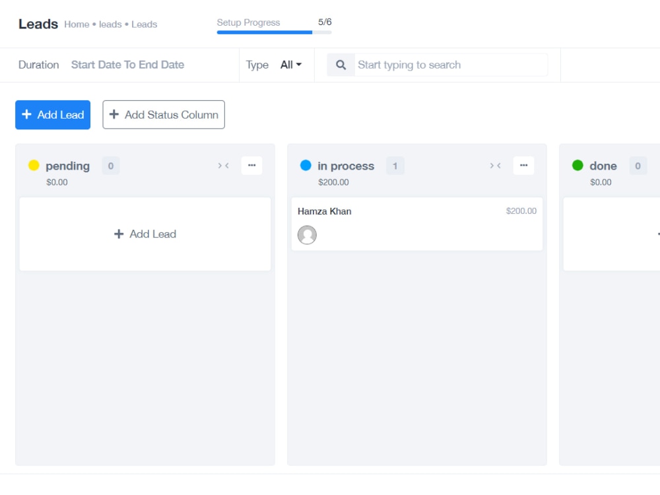
Task: Click the Setup Progress label
Action: (248, 22)
